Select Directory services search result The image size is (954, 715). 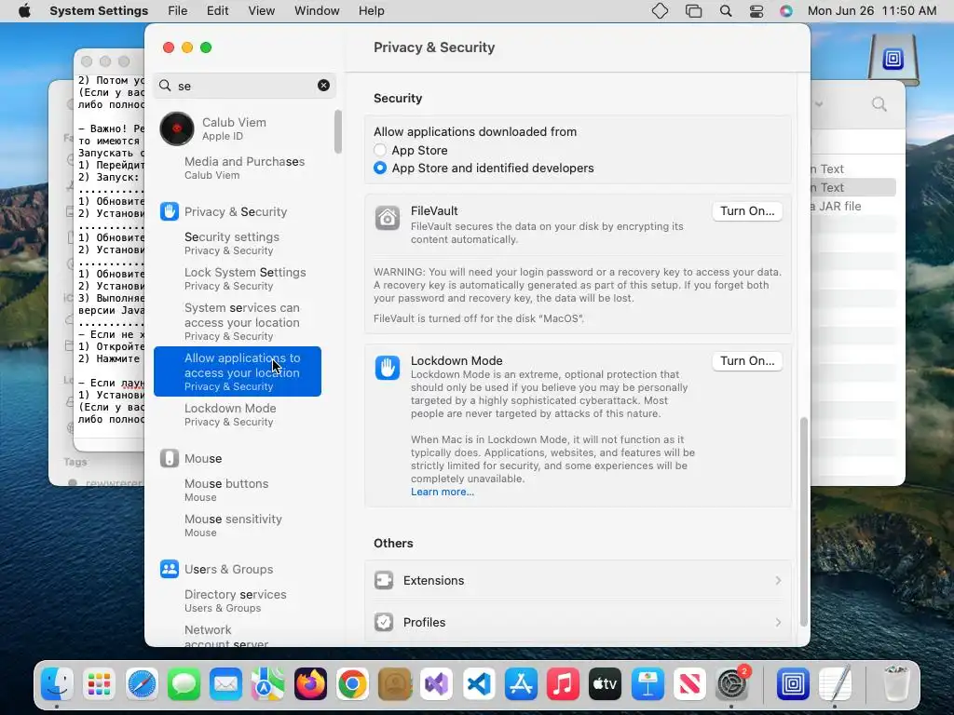click(238, 600)
